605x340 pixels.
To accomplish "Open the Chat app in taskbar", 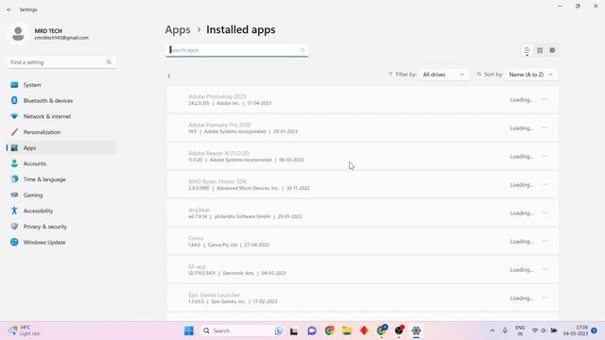I will coord(312,331).
